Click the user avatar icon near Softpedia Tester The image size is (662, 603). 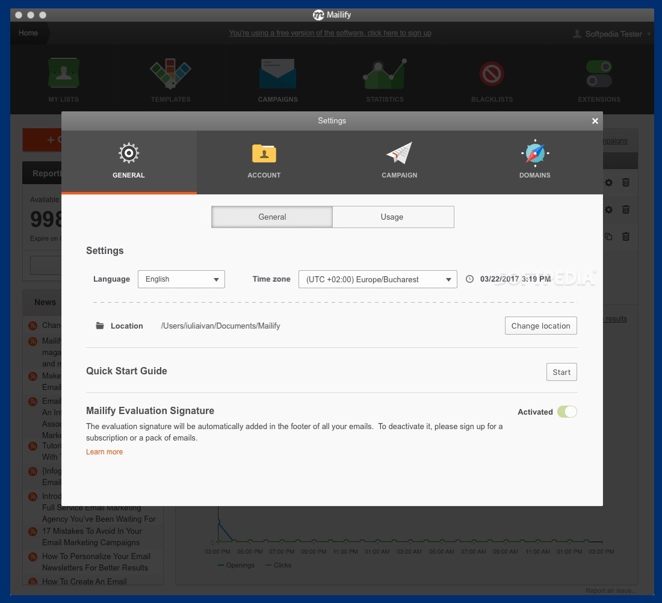(x=577, y=34)
